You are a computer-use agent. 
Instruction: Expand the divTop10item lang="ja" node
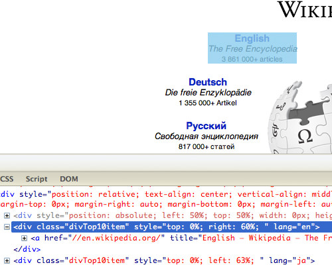7,260
